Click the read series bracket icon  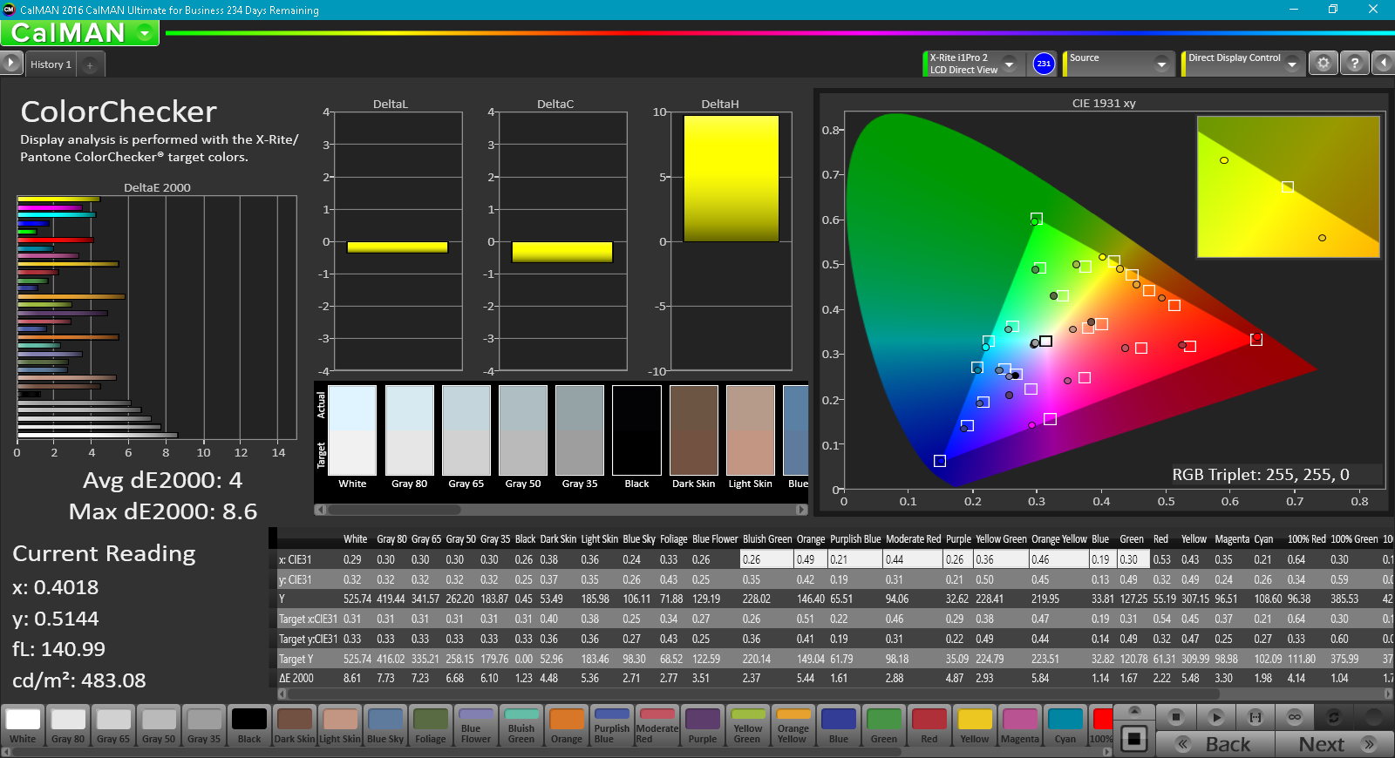pyautogui.click(x=1255, y=717)
